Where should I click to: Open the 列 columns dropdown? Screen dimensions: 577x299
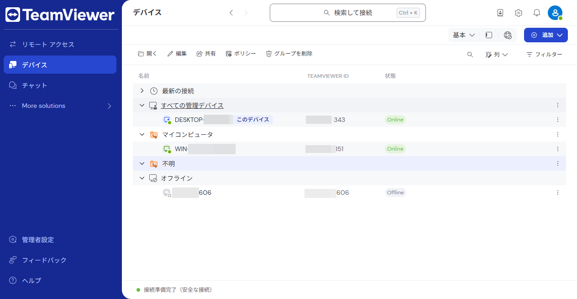[x=497, y=55]
